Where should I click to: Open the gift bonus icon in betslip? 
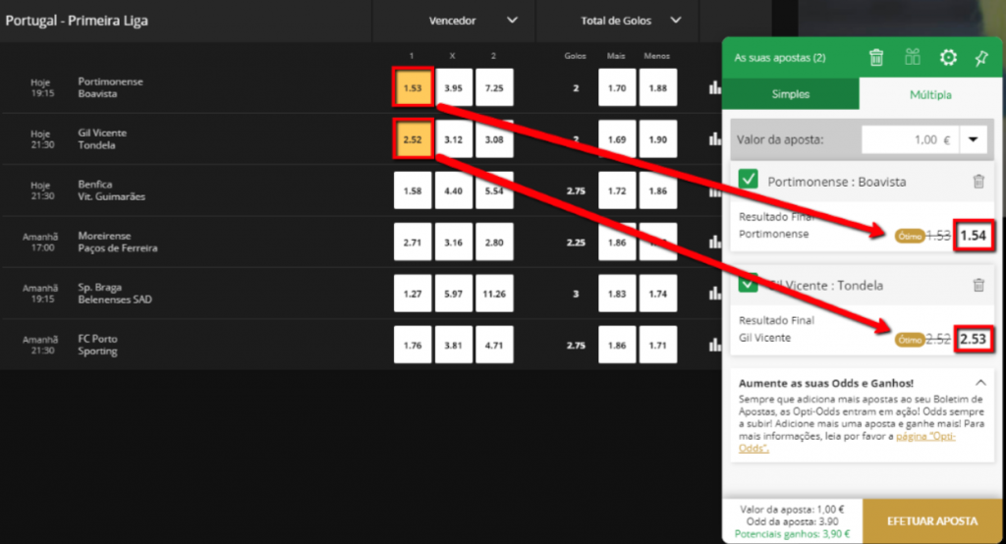click(x=913, y=58)
